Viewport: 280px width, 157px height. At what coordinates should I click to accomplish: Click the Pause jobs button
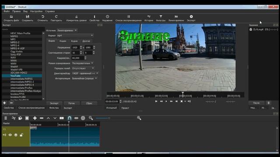(256, 103)
